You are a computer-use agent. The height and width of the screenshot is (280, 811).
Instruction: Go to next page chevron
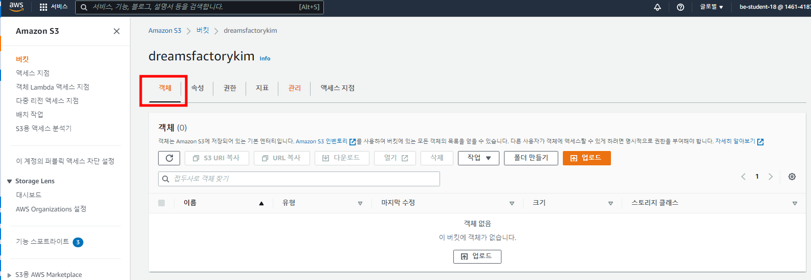coord(771,177)
